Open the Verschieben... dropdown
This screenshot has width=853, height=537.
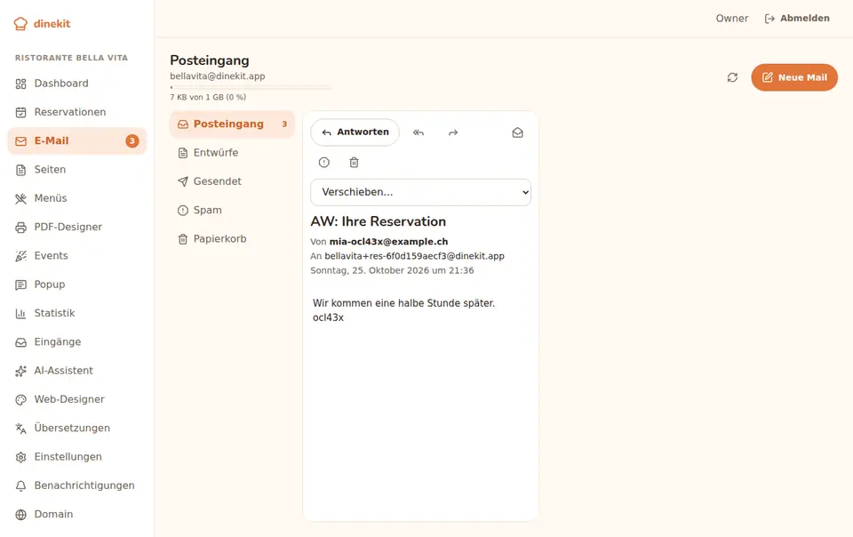[420, 192]
